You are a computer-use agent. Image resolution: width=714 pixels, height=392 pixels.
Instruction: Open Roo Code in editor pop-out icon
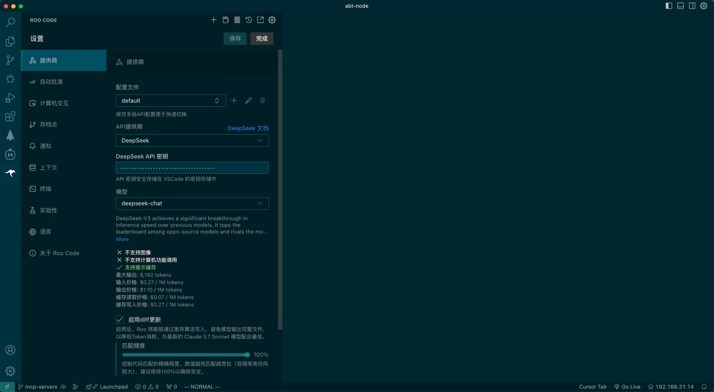(260, 20)
